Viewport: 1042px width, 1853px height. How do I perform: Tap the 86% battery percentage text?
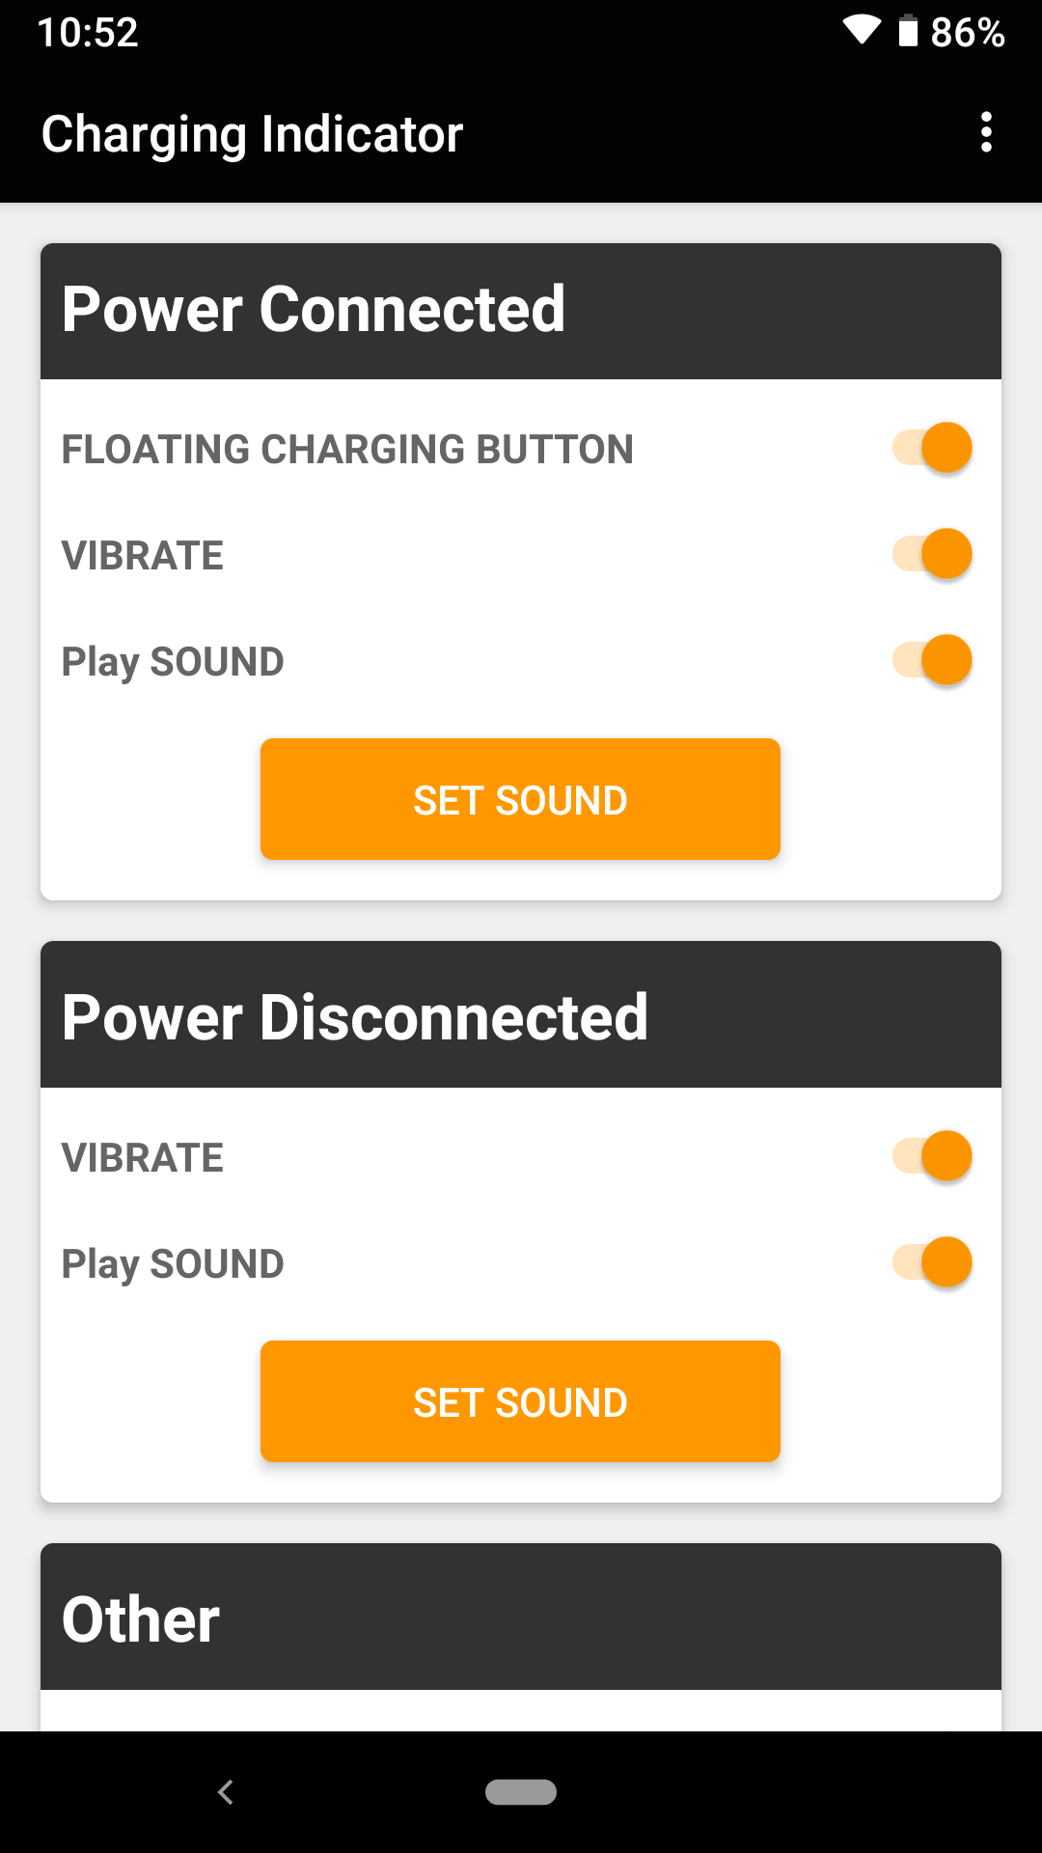point(968,32)
